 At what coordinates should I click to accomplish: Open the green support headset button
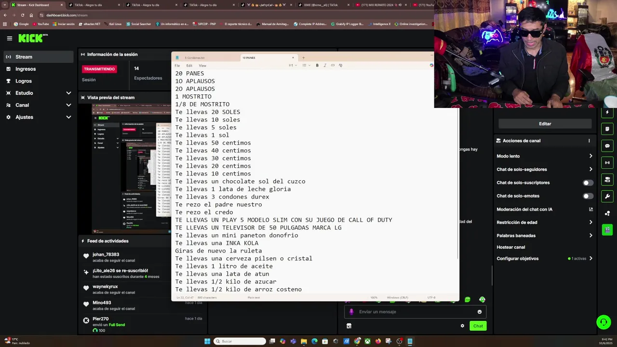coord(603,321)
